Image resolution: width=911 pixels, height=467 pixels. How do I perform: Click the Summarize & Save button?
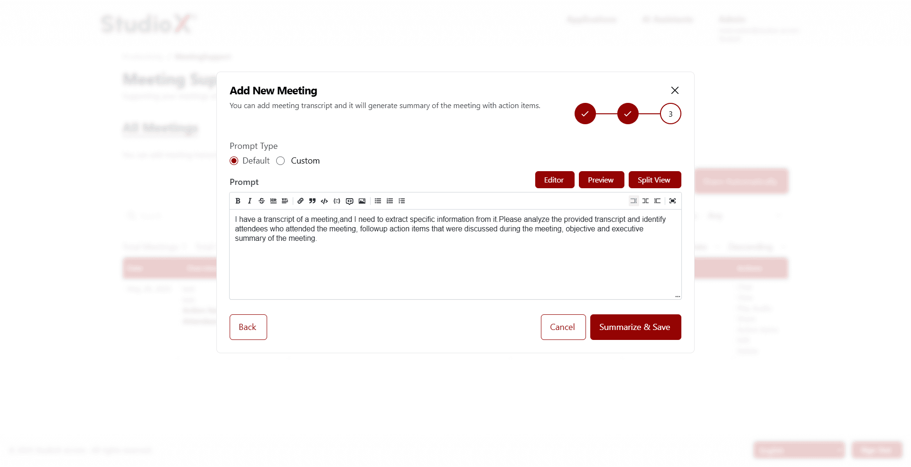tap(635, 327)
